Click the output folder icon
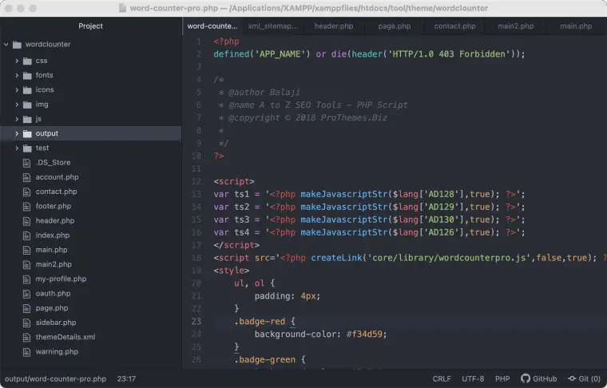This screenshot has height=388, width=607. (27, 134)
